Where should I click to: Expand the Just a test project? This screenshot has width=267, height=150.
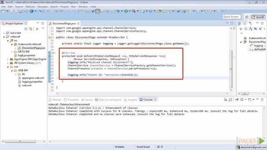pos(4,33)
